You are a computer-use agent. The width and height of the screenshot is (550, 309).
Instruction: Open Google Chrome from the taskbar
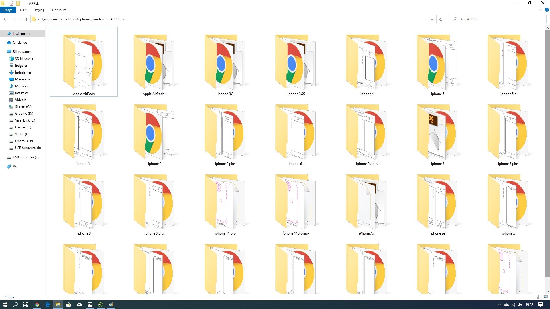point(37,305)
